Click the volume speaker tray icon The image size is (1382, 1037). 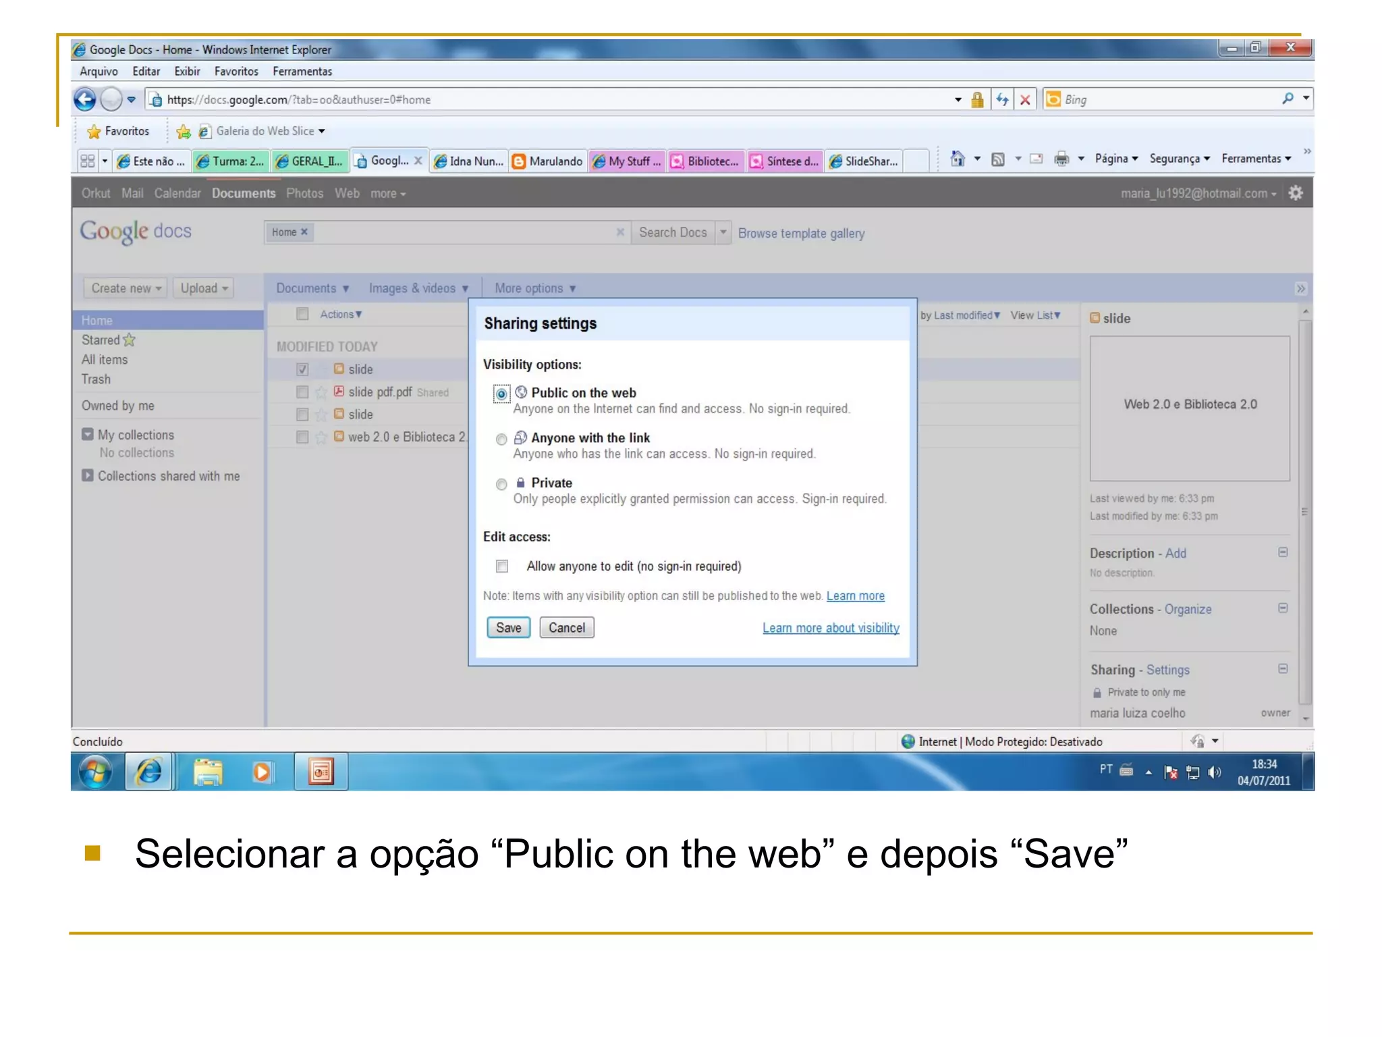tap(1215, 772)
